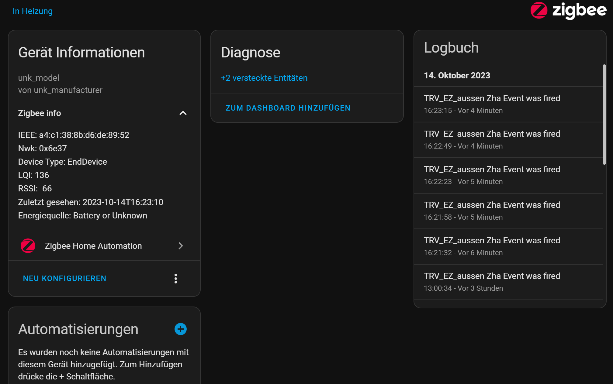Open log entry from 16:22:49

(508, 140)
